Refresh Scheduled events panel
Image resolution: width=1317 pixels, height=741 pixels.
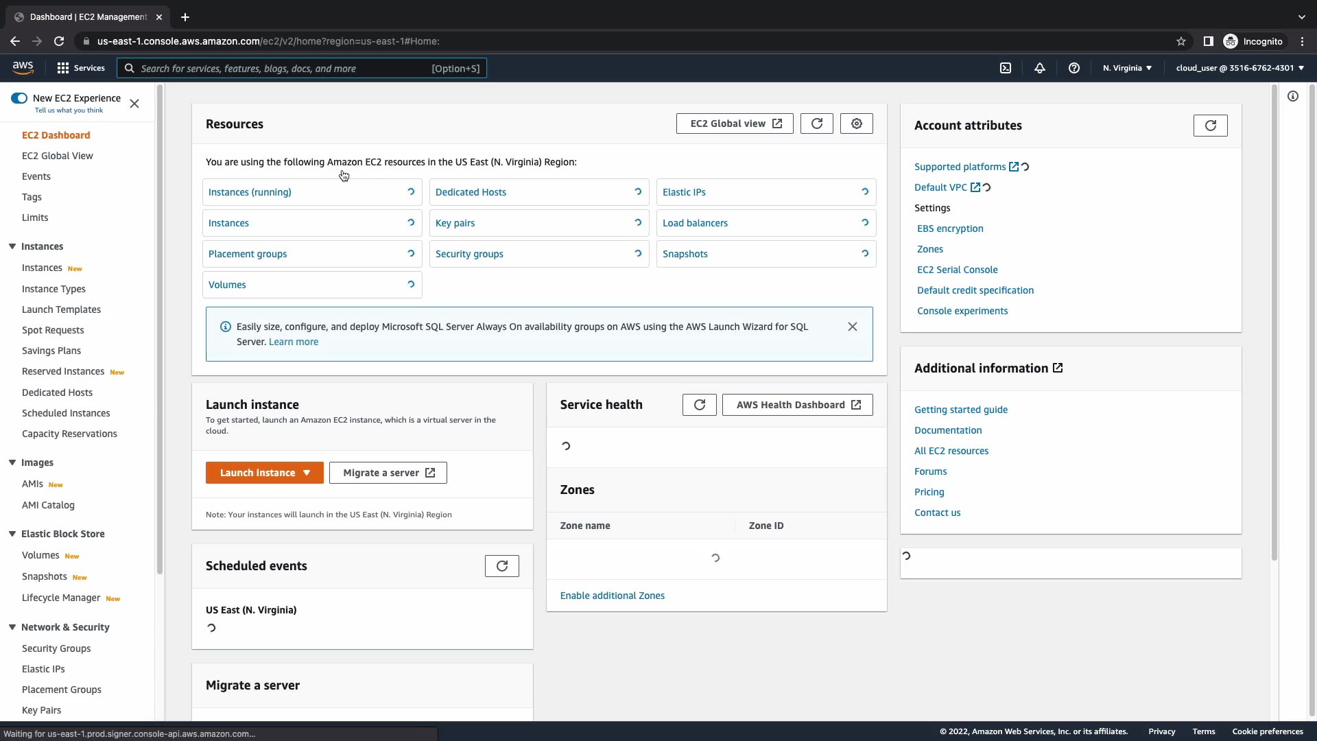click(501, 566)
